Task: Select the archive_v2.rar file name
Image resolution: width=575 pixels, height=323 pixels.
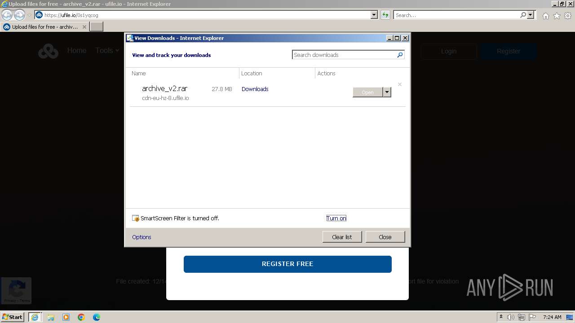Action: point(164,88)
